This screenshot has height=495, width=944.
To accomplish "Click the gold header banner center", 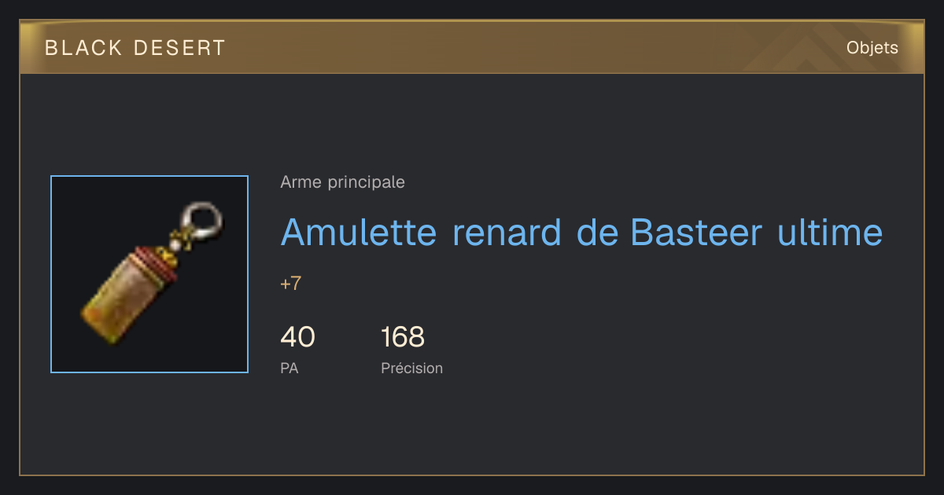I will (472, 47).
